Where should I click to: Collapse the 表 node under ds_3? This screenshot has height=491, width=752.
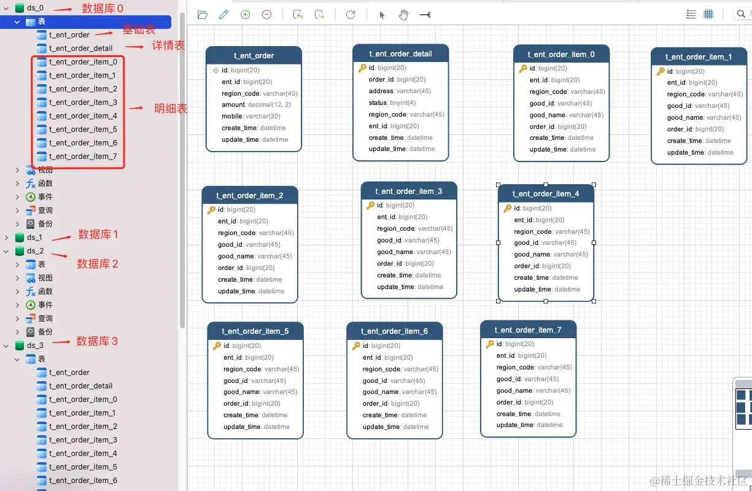pos(18,359)
